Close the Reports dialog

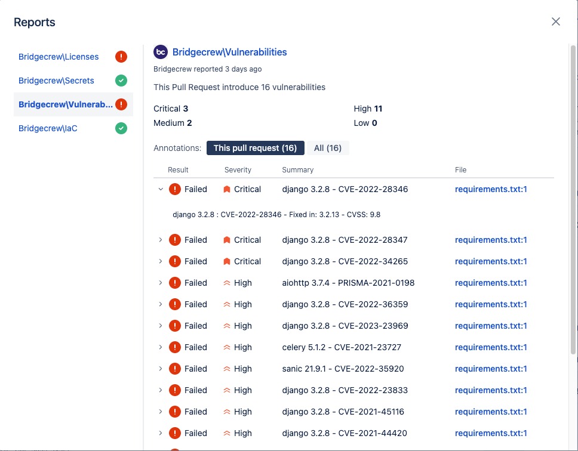point(555,21)
